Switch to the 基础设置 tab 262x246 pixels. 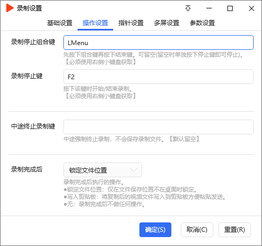click(60, 23)
